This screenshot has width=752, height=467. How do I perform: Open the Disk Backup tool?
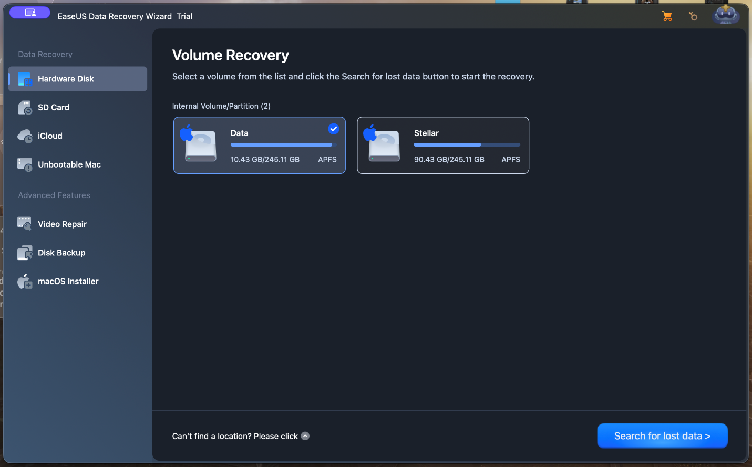61,253
